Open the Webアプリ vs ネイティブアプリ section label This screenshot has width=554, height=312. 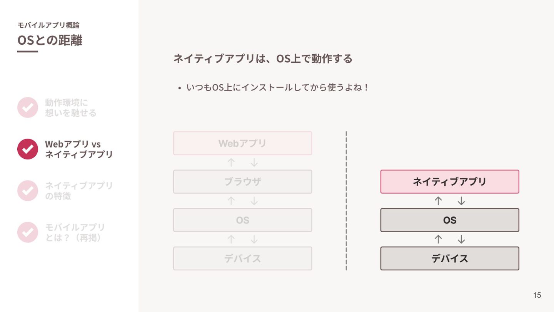(79, 149)
